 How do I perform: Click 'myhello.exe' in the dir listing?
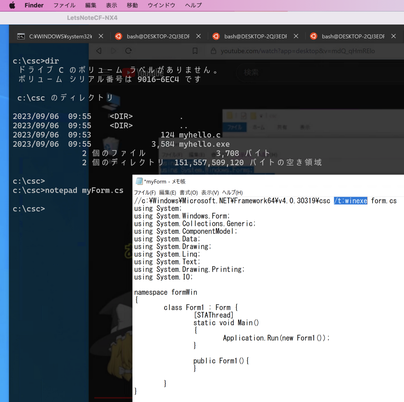(204, 144)
